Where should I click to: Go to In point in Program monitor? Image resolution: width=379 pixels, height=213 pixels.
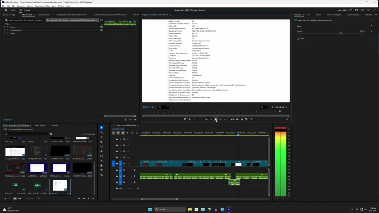click(x=206, y=119)
